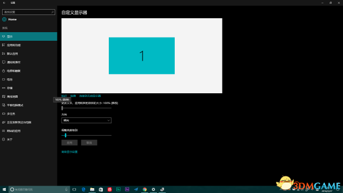Click the 默认应用 (Default apps) list icon

4,54
